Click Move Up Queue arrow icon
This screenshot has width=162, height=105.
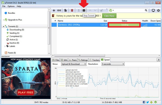[90, 11]
